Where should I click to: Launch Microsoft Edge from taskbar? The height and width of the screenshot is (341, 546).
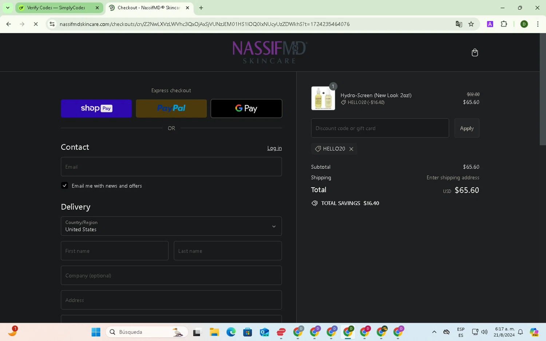[x=231, y=332]
